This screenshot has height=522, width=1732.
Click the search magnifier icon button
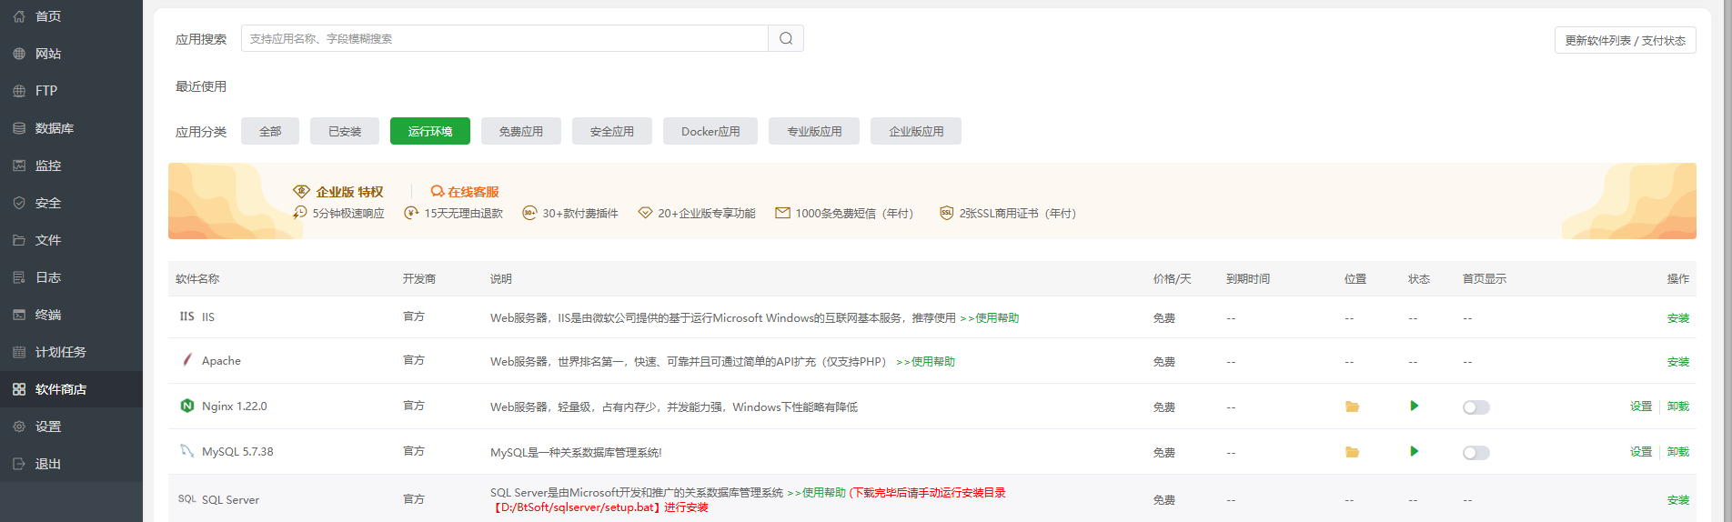pyautogui.click(x=786, y=38)
